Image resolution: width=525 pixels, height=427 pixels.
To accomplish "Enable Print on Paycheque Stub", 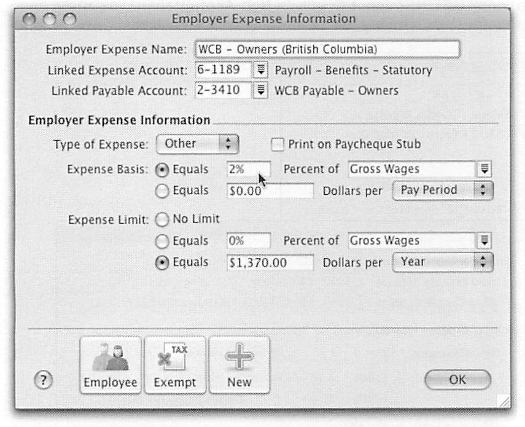I will point(277,144).
